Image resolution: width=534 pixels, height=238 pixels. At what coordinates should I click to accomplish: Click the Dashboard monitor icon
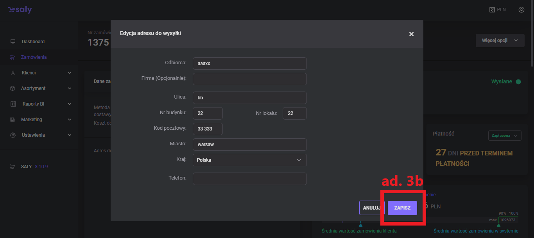pos(13,42)
